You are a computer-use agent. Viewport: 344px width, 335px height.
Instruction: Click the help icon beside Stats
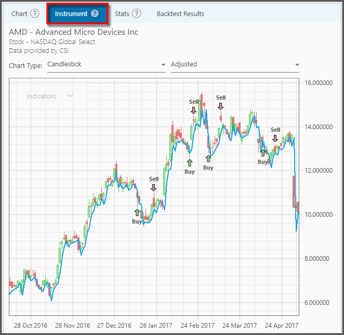[x=137, y=13]
